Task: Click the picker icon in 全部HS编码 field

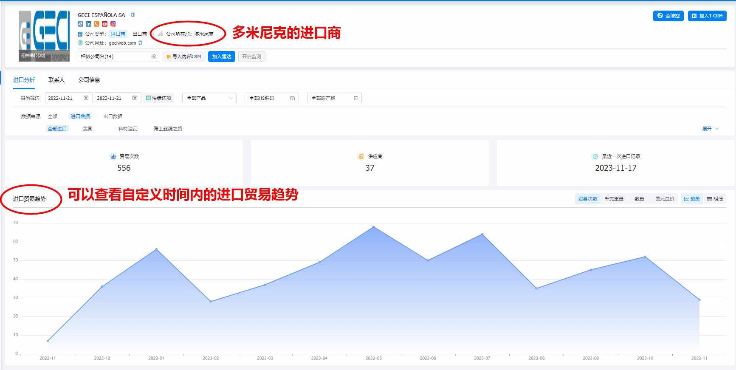Action: pyautogui.click(x=293, y=98)
